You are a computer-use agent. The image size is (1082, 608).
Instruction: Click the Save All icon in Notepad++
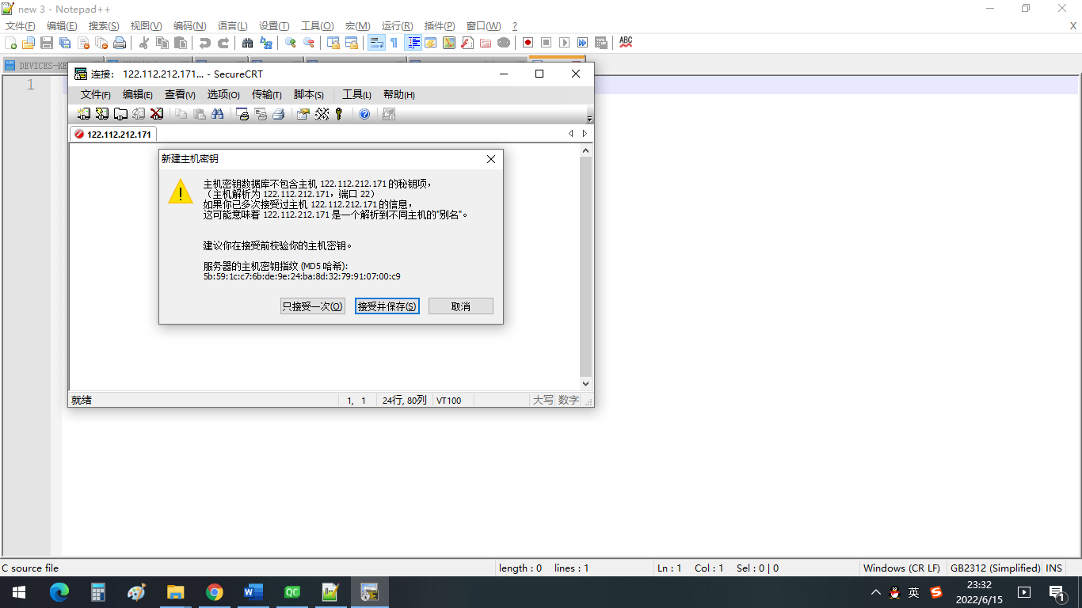tap(65, 43)
